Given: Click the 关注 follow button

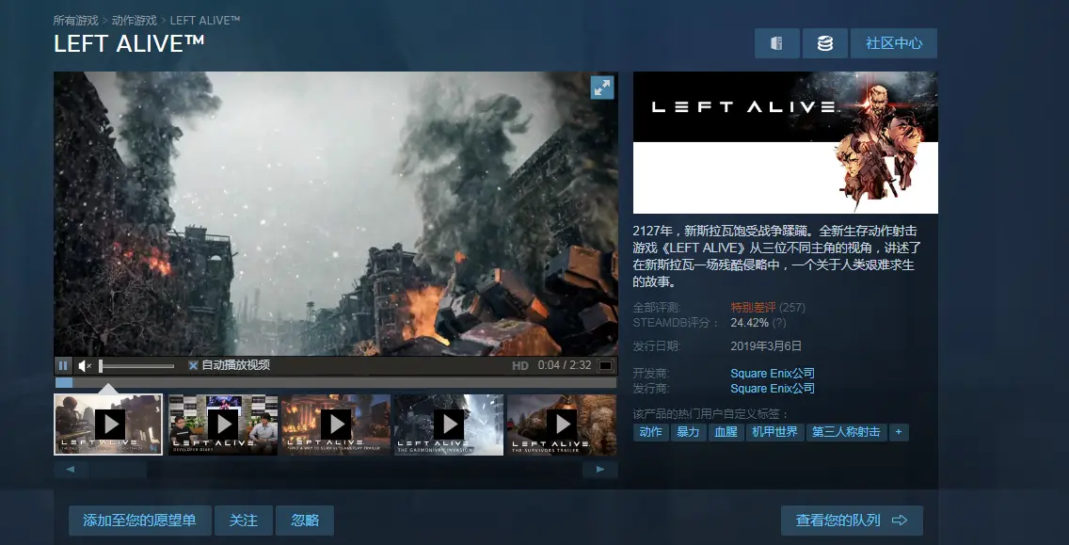Looking at the screenshot, I should (244, 521).
